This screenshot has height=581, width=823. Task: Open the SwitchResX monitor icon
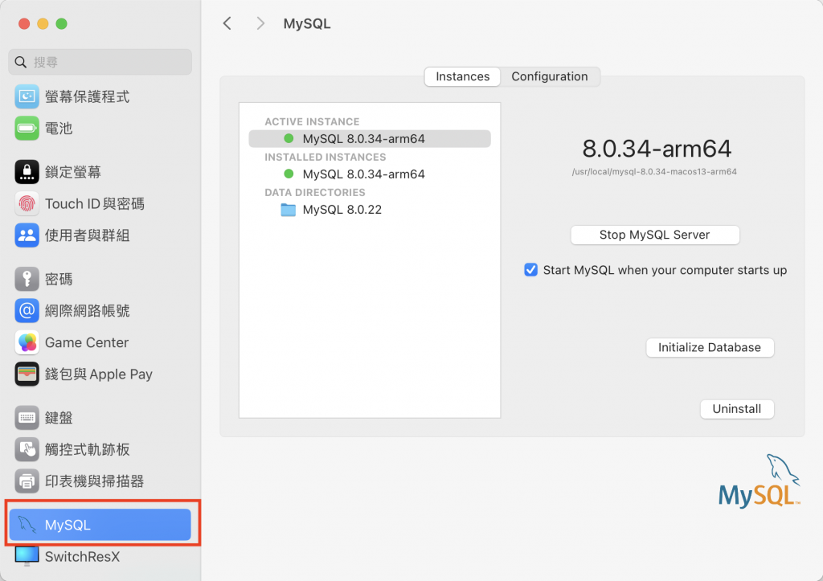pos(27,556)
